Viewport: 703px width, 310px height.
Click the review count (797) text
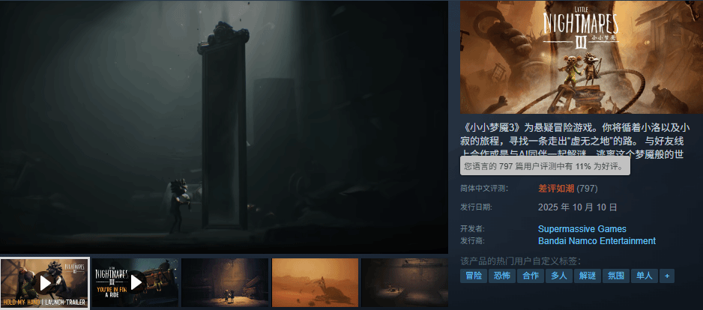pos(588,188)
